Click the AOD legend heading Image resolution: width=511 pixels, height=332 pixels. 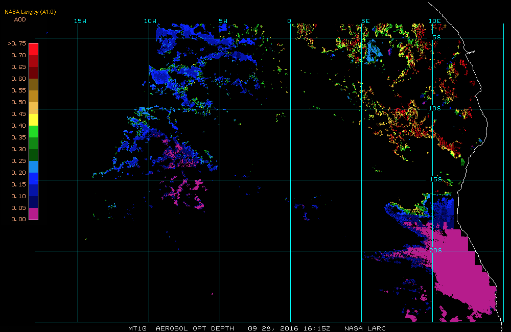click(20, 19)
